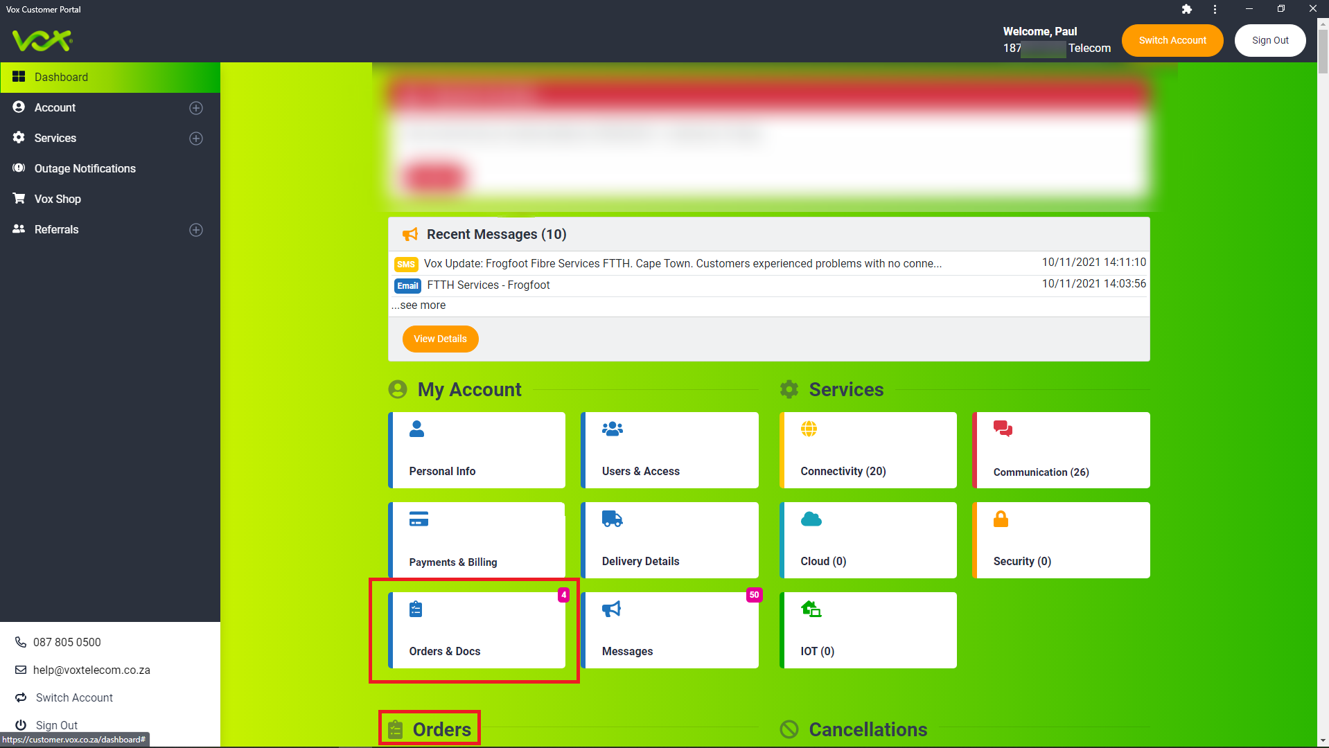The width and height of the screenshot is (1329, 748).
Task: Click the Orders & Docs clipboard icon
Action: click(416, 609)
